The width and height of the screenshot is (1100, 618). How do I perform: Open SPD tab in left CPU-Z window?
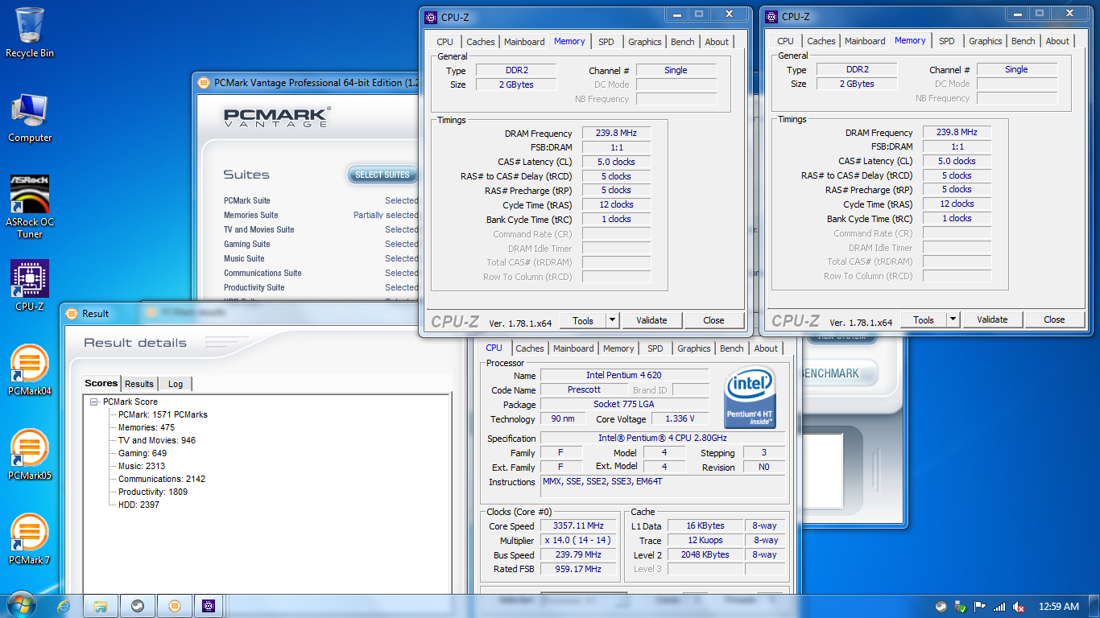tap(606, 42)
